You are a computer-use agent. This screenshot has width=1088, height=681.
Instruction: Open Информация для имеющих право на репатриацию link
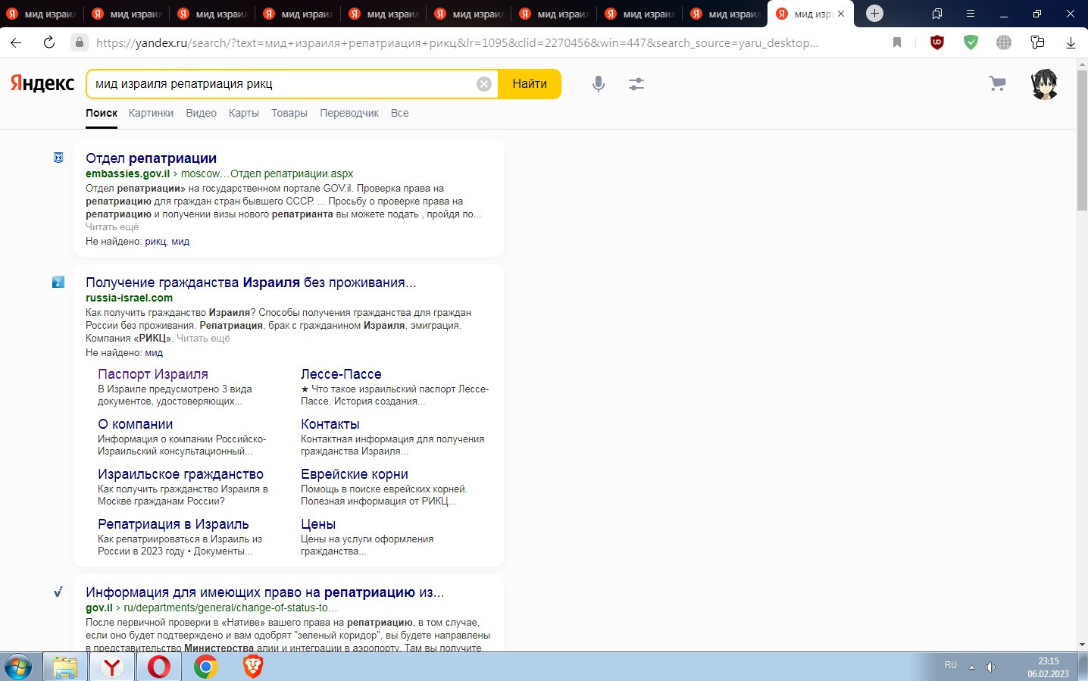tap(265, 592)
